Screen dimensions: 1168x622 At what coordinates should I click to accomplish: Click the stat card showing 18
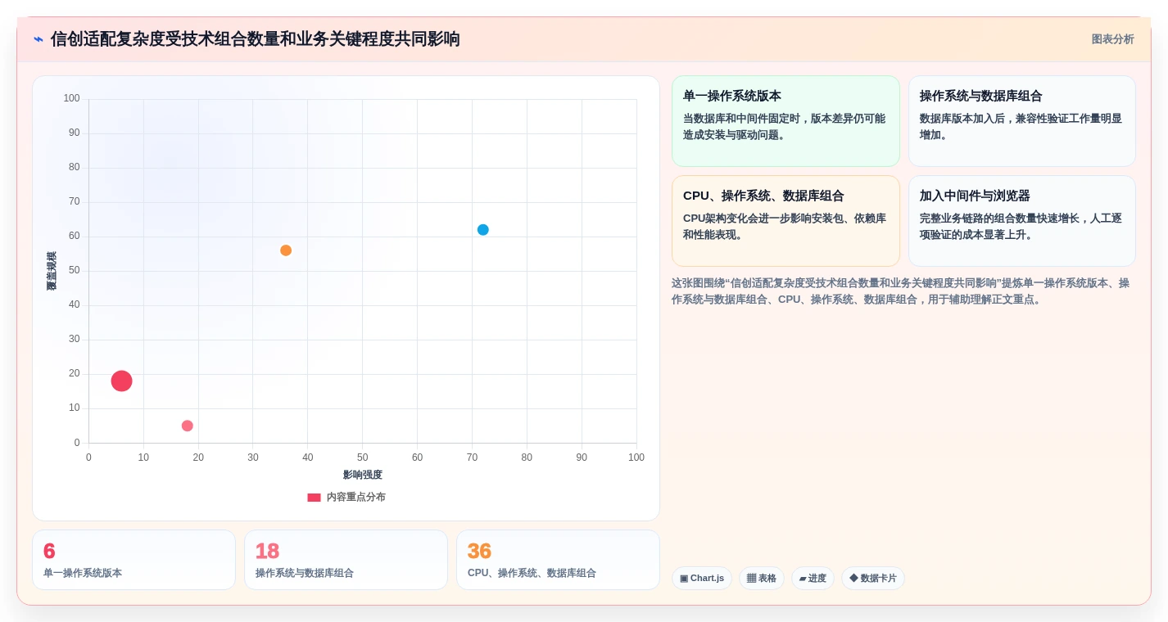(x=346, y=560)
